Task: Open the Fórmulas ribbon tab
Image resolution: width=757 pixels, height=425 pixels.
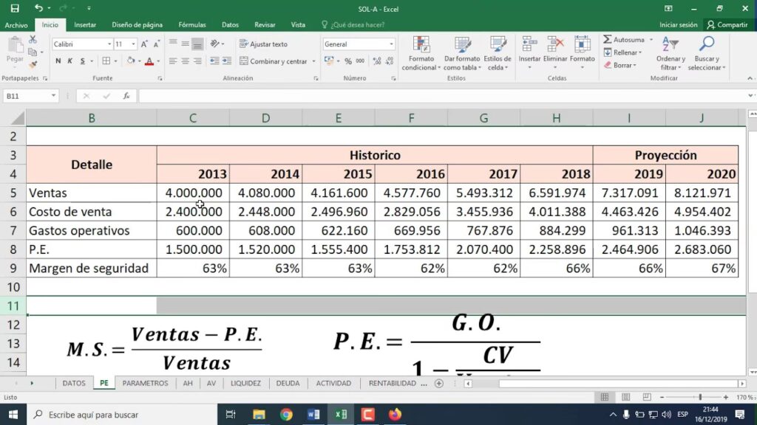Action: (192, 25)
